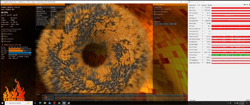Viewport: 250px width, 105px height.
Task: Toggle the GPU graphs checkbox
Action: coord(2,41)
